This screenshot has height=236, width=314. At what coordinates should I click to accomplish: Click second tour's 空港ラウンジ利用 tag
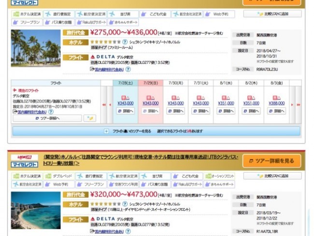click(x=123, y=184)
